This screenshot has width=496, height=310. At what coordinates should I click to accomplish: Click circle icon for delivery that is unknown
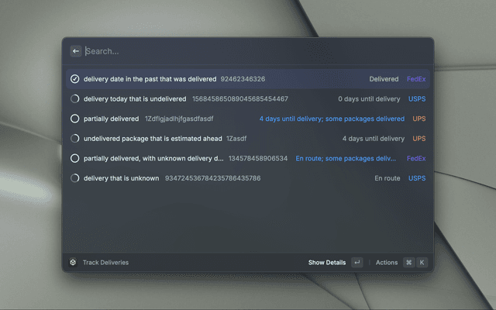(75, 178)
